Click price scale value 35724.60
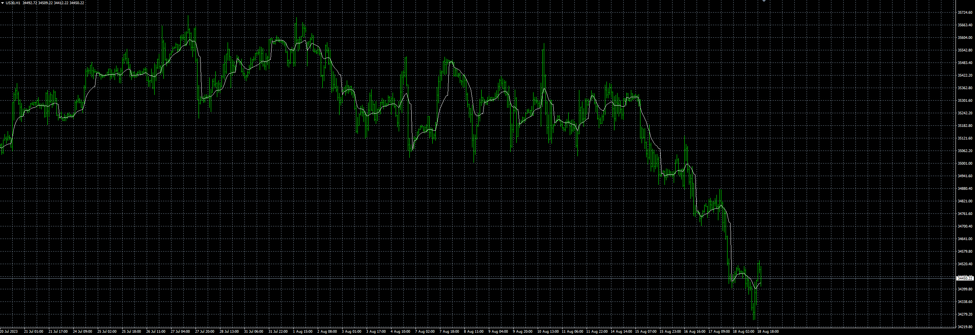Viewport: 975px width, 335px height. coord(965,13)
